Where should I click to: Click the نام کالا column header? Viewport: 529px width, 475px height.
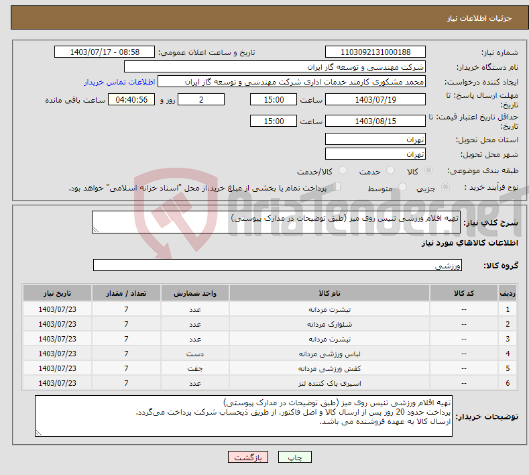329,293
